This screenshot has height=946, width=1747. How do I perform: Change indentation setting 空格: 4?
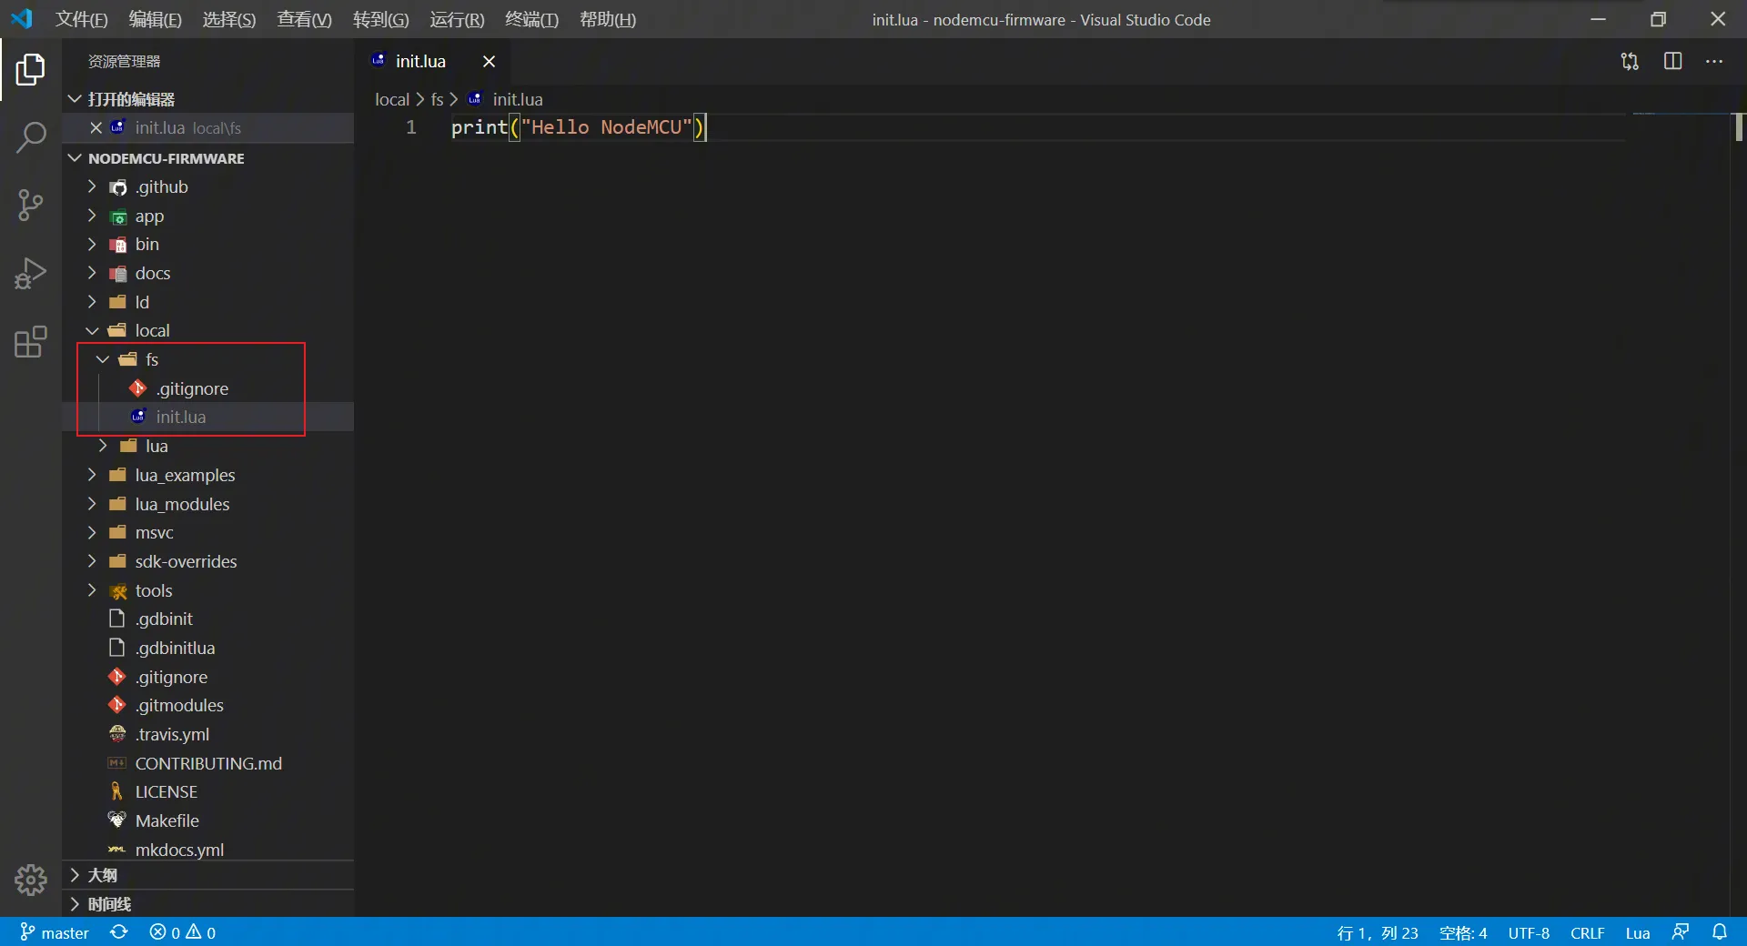pyautogui.click(x=1463, y=933)
